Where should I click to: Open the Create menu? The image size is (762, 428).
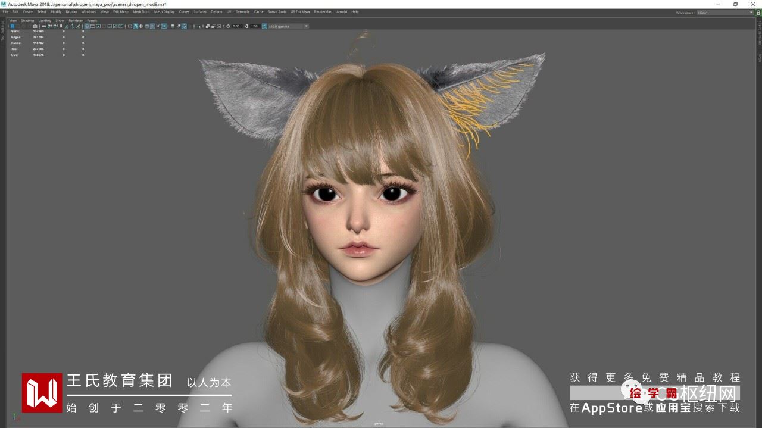click(x=28, y=11)
